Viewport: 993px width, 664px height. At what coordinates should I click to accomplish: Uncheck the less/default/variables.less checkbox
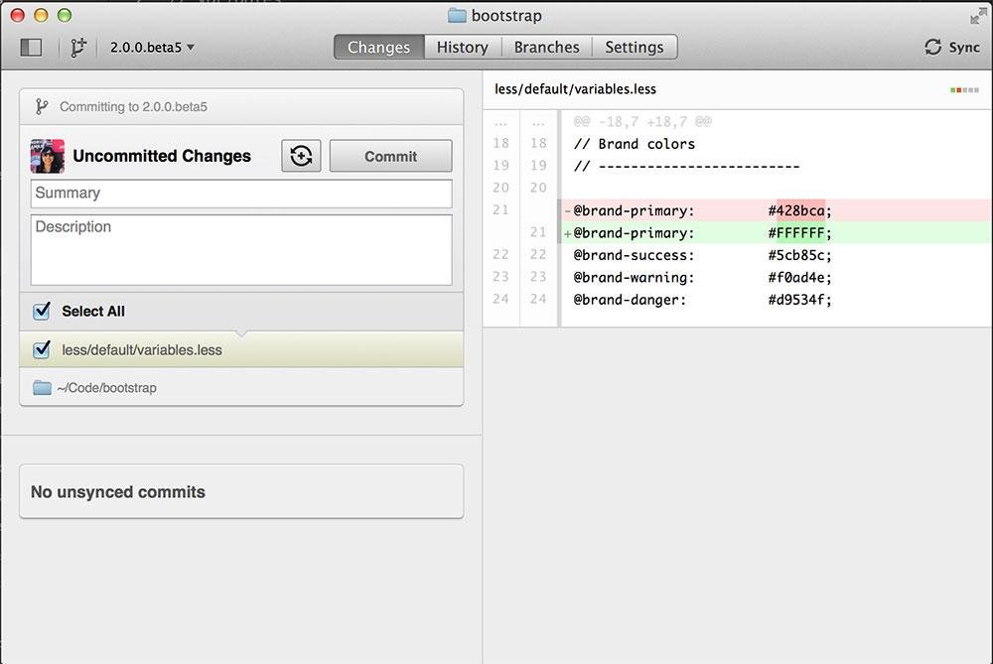(x=42, y=348)
